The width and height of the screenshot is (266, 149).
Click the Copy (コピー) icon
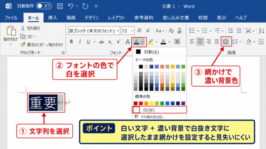(x=23, y=36)
